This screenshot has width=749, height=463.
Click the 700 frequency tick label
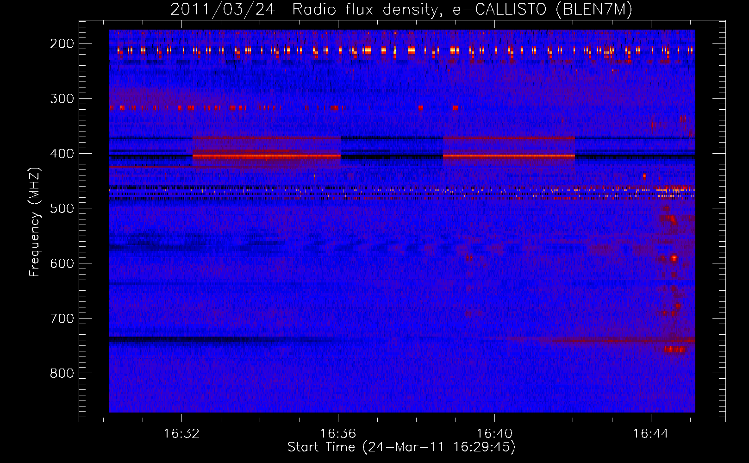pyautogui.click(x=62, y=319)
